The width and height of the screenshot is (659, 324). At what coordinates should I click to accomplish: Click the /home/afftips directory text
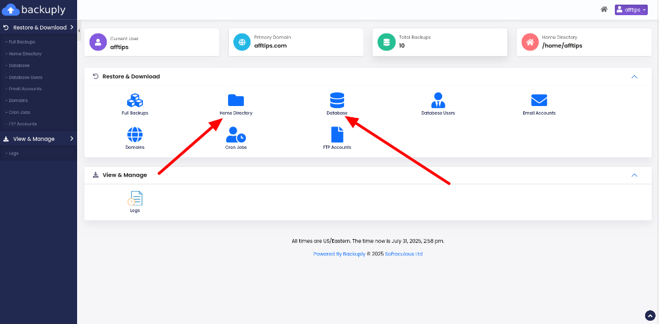point(562,46)
